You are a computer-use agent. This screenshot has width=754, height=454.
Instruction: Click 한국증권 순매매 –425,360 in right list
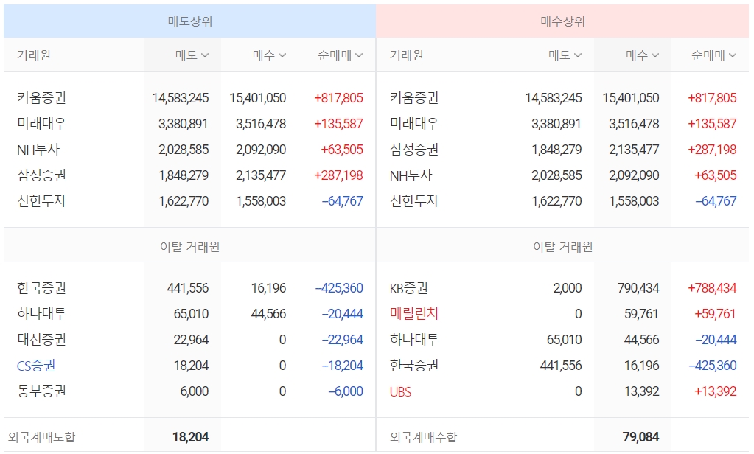(x=713, y=366)
